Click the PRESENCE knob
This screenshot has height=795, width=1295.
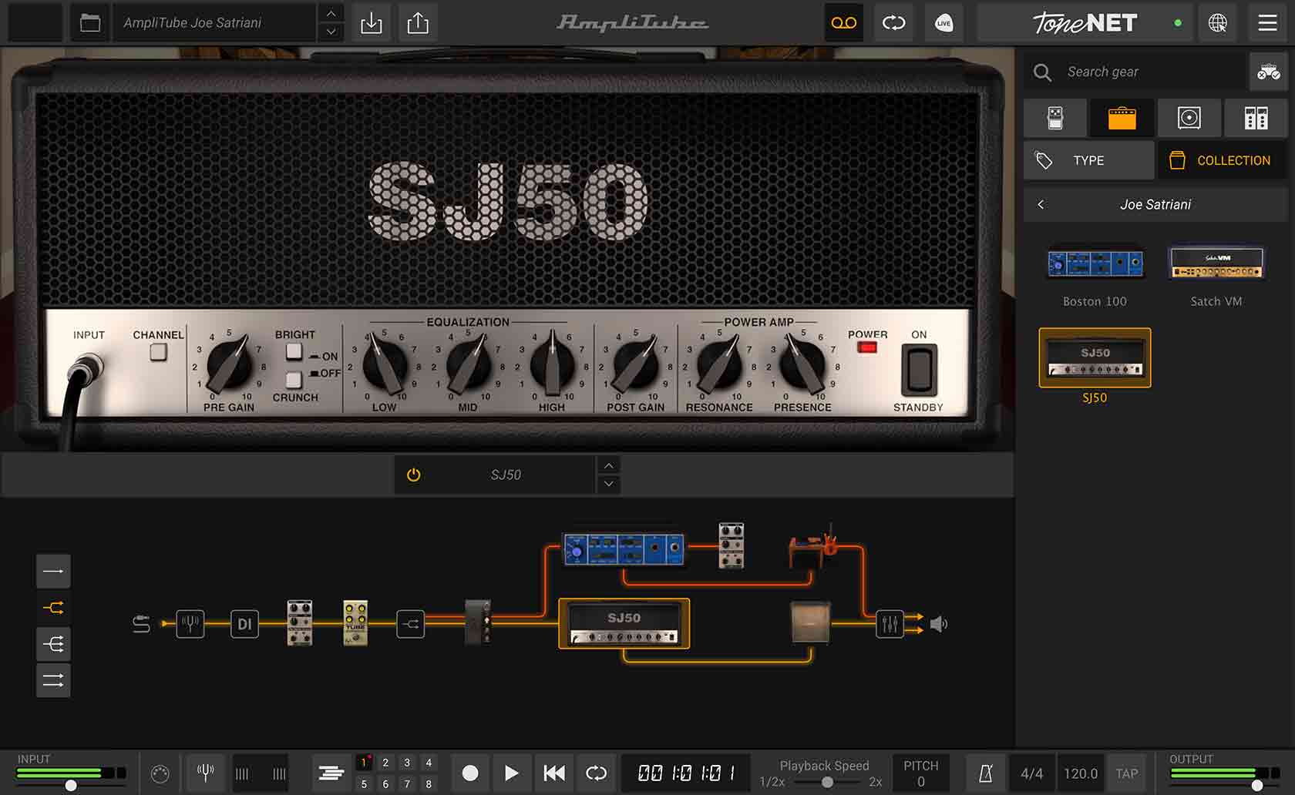click(x=802, y=364)
